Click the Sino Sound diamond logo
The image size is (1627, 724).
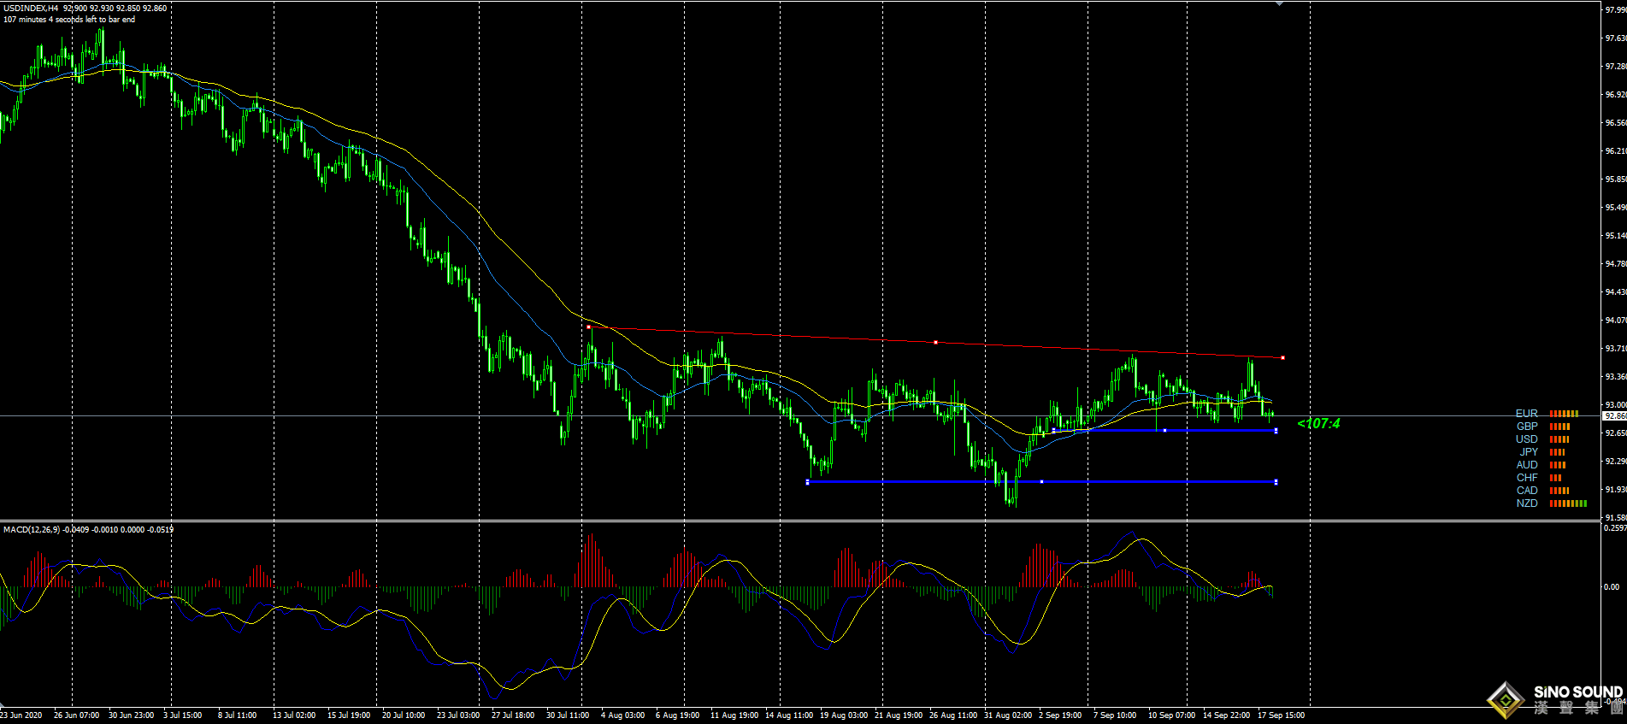1506,700
